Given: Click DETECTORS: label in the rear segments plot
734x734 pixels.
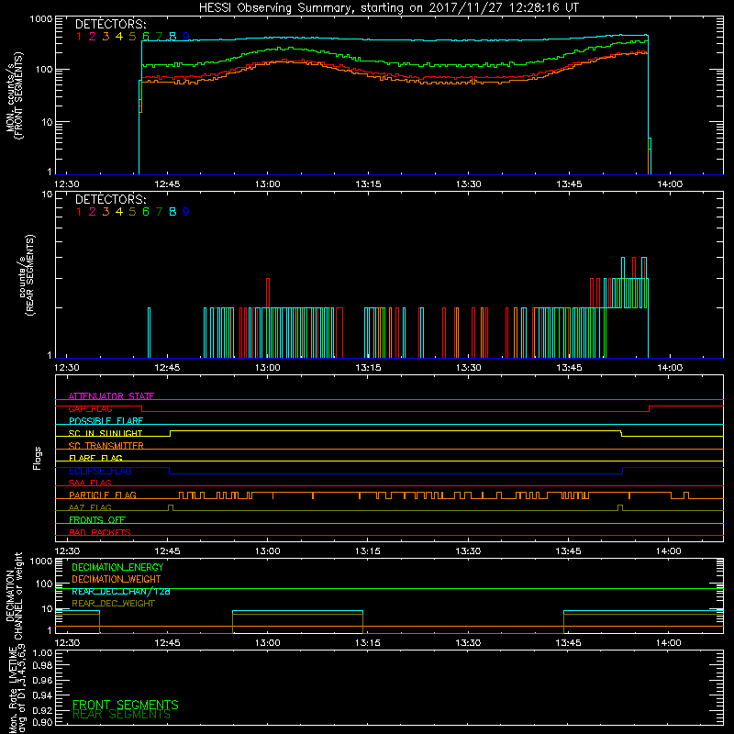Looking at the screenshot, I should (111, 199).
